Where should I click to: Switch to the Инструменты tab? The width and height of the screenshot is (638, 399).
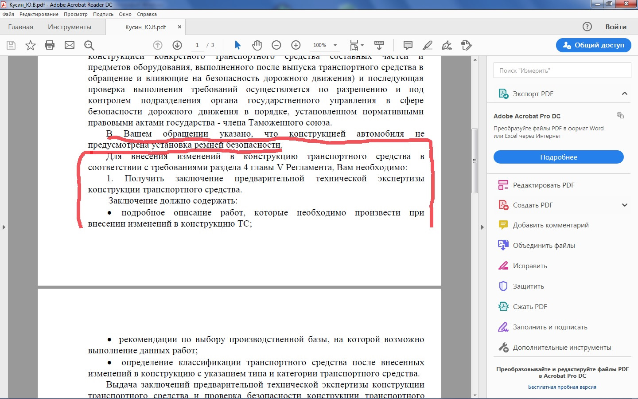pos(70,27)
